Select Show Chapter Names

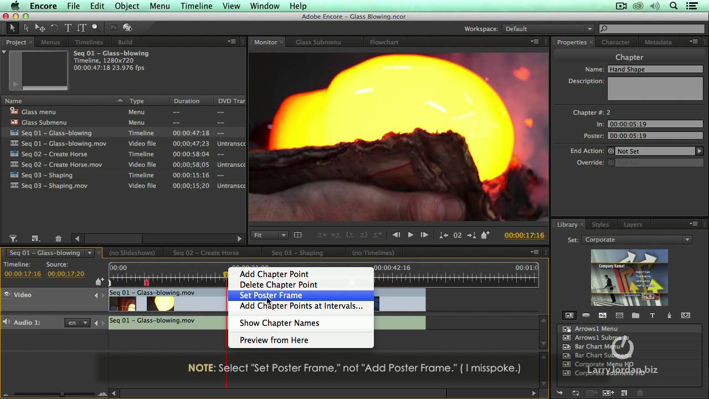coord(301,323)
